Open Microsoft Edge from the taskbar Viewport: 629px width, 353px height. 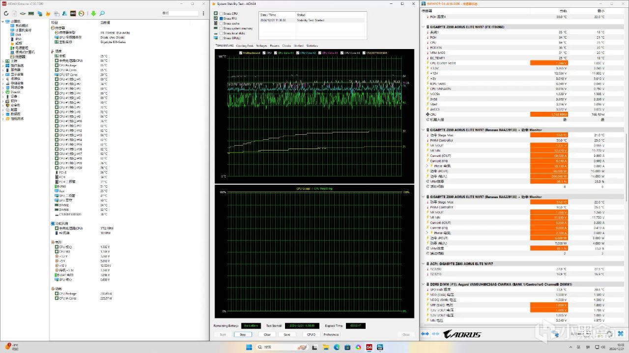pos(337,347)
